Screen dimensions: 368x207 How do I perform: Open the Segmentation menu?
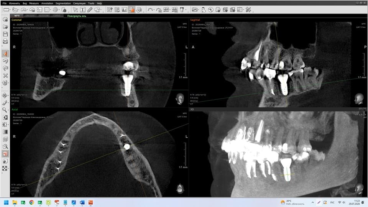point(63,3)
